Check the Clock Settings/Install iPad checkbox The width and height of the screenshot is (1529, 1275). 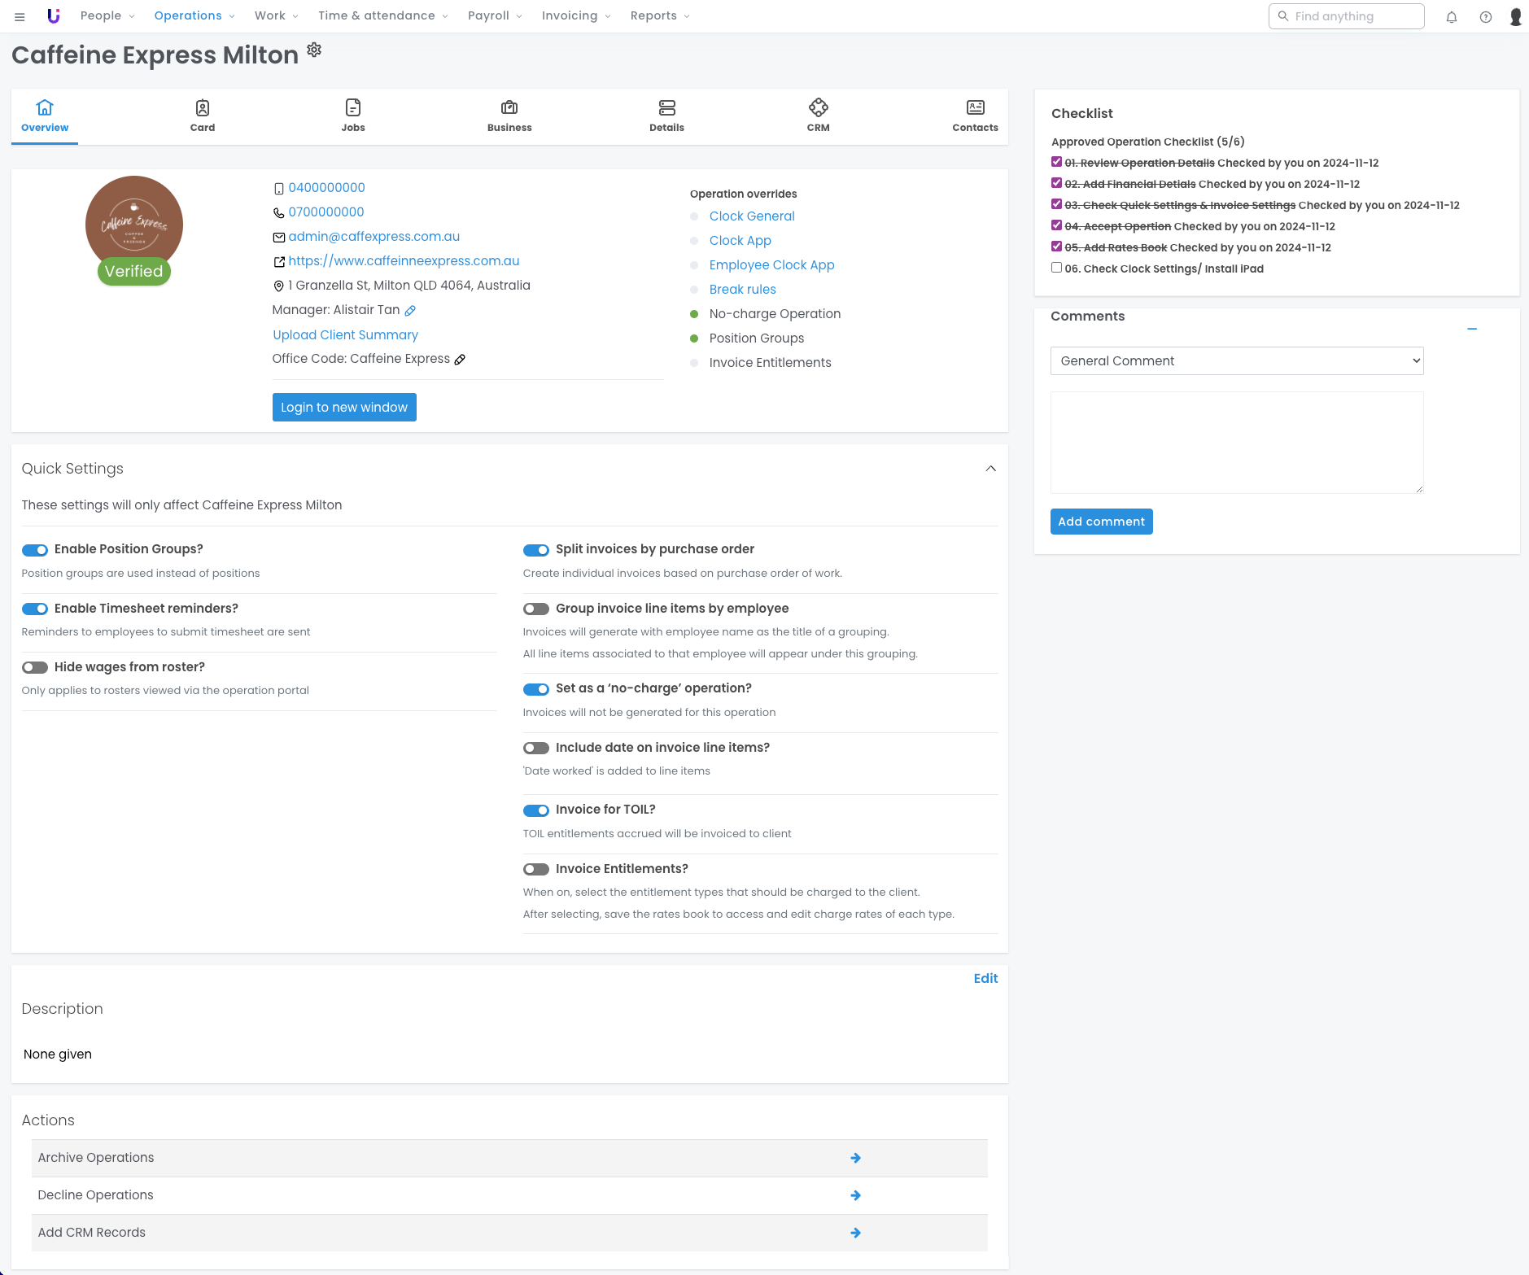tap(1056, 268)
